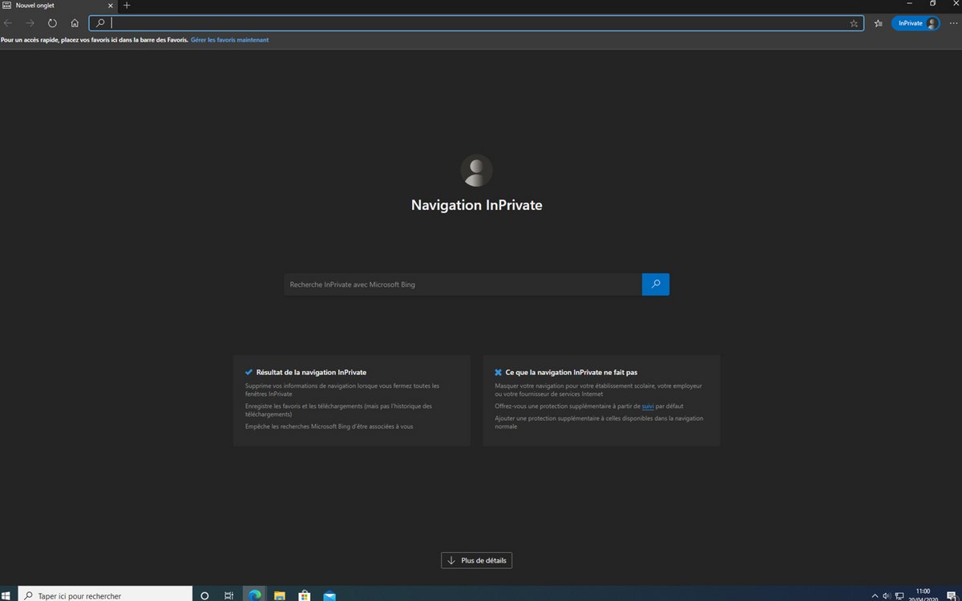962x601 pixels.
Task: Expand Plus de détails at page bottom
Action: tap(476, 560)
